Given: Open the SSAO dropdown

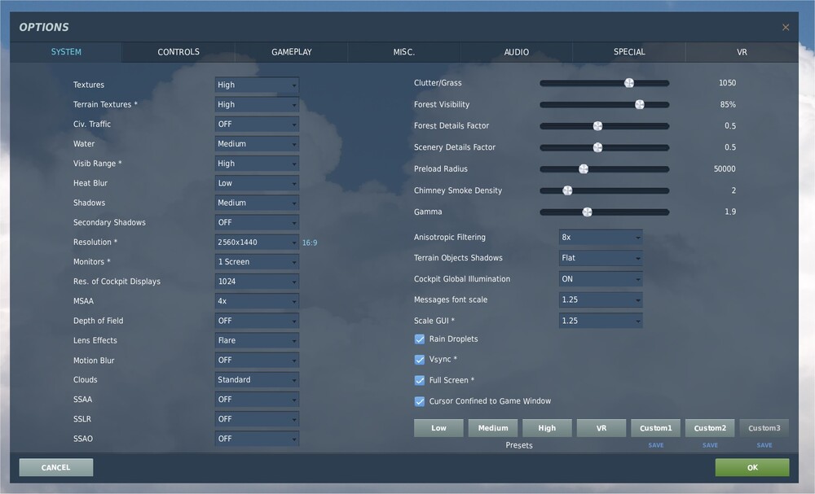Looking at the screenshot, I should (257, 439).
